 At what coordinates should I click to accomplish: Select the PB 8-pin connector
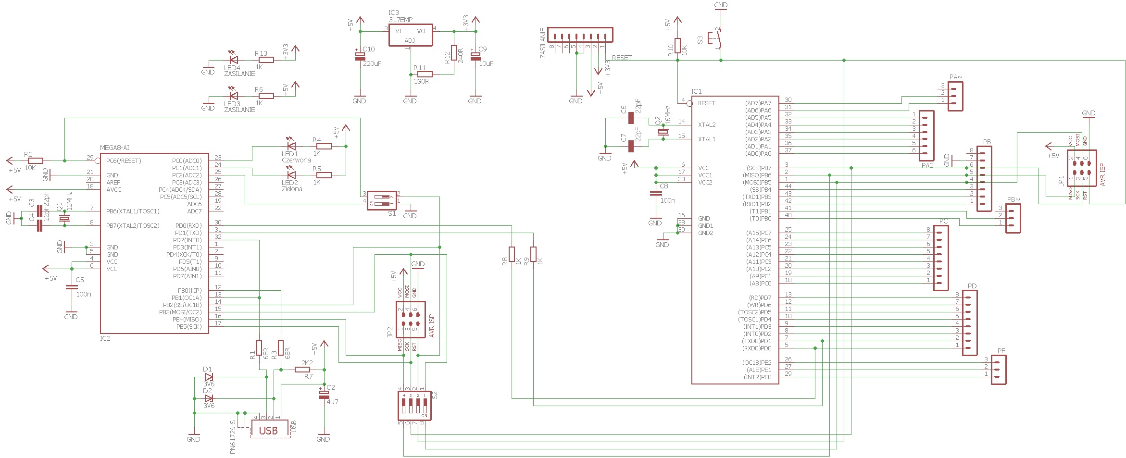(x=984, y=179)
